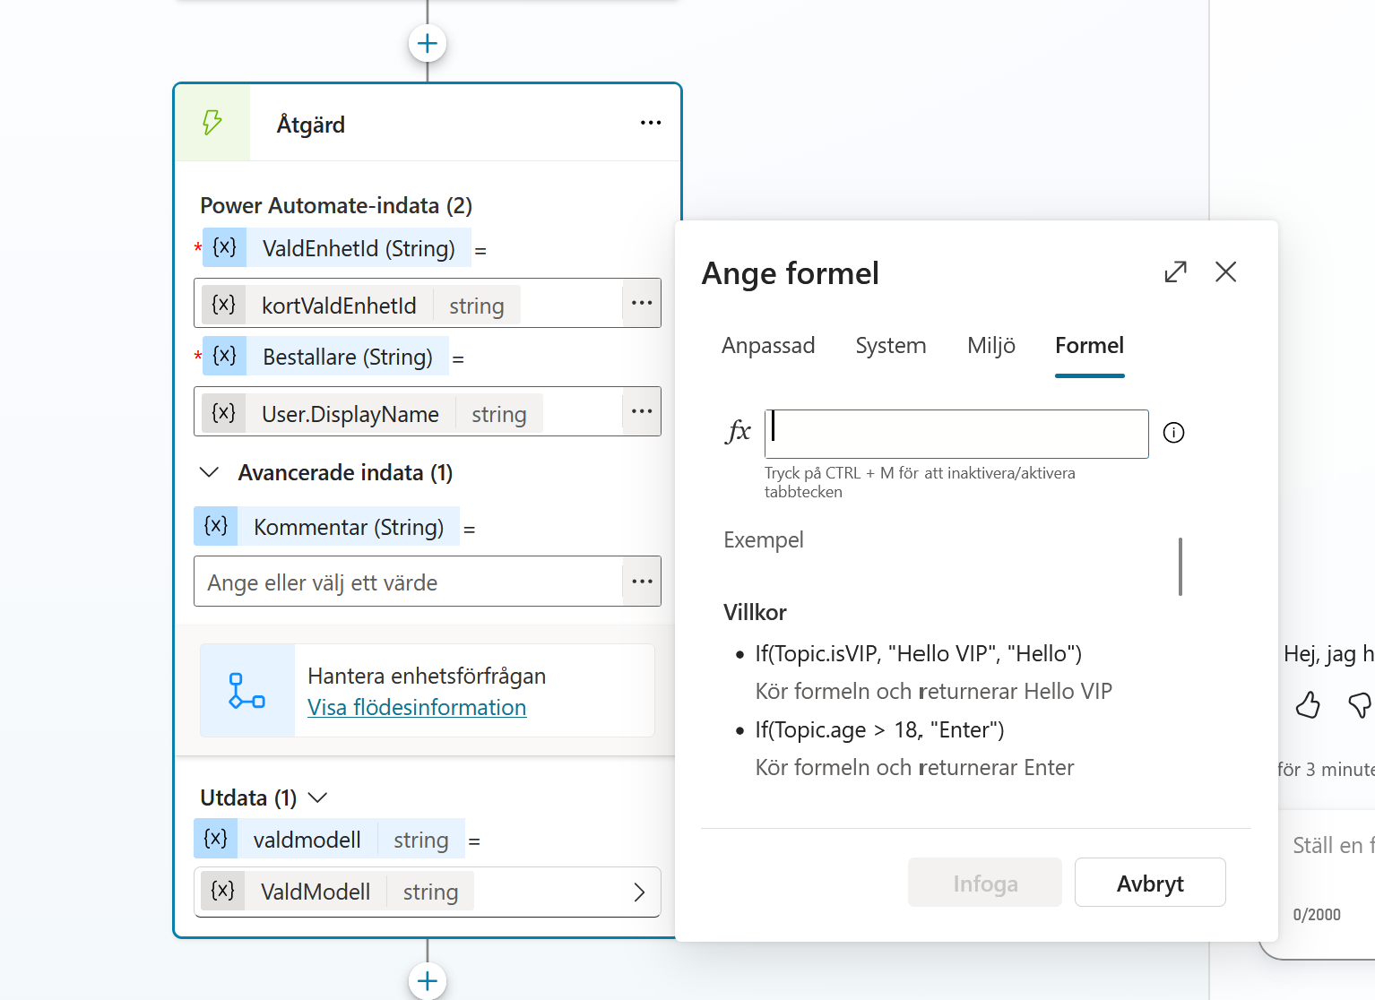1375x1000 pixels.
Task: Click the Power Automate-indata (2) heading
Action: [x=336, y=205]
